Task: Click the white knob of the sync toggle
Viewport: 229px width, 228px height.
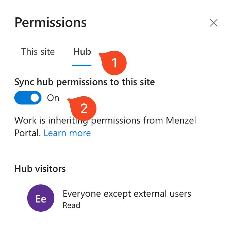Action: click(35, 98)
